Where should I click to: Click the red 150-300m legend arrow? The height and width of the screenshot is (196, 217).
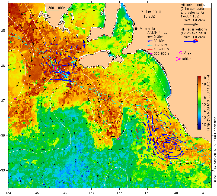coord(150,49)
